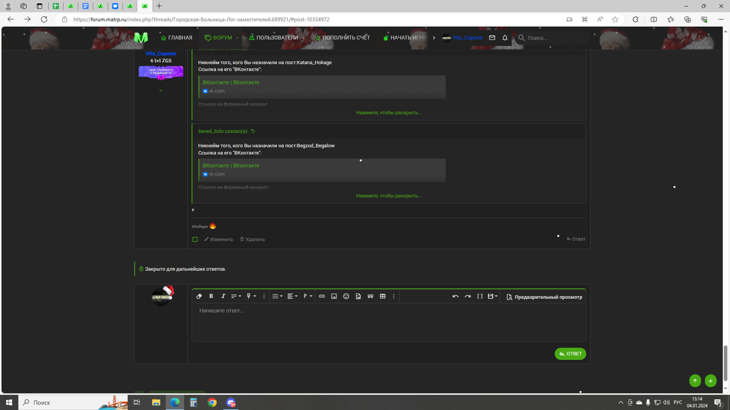Tick the post selection checkbox next to Изменить
Viewport: 730px width, 410px height.
pos(194,239)
